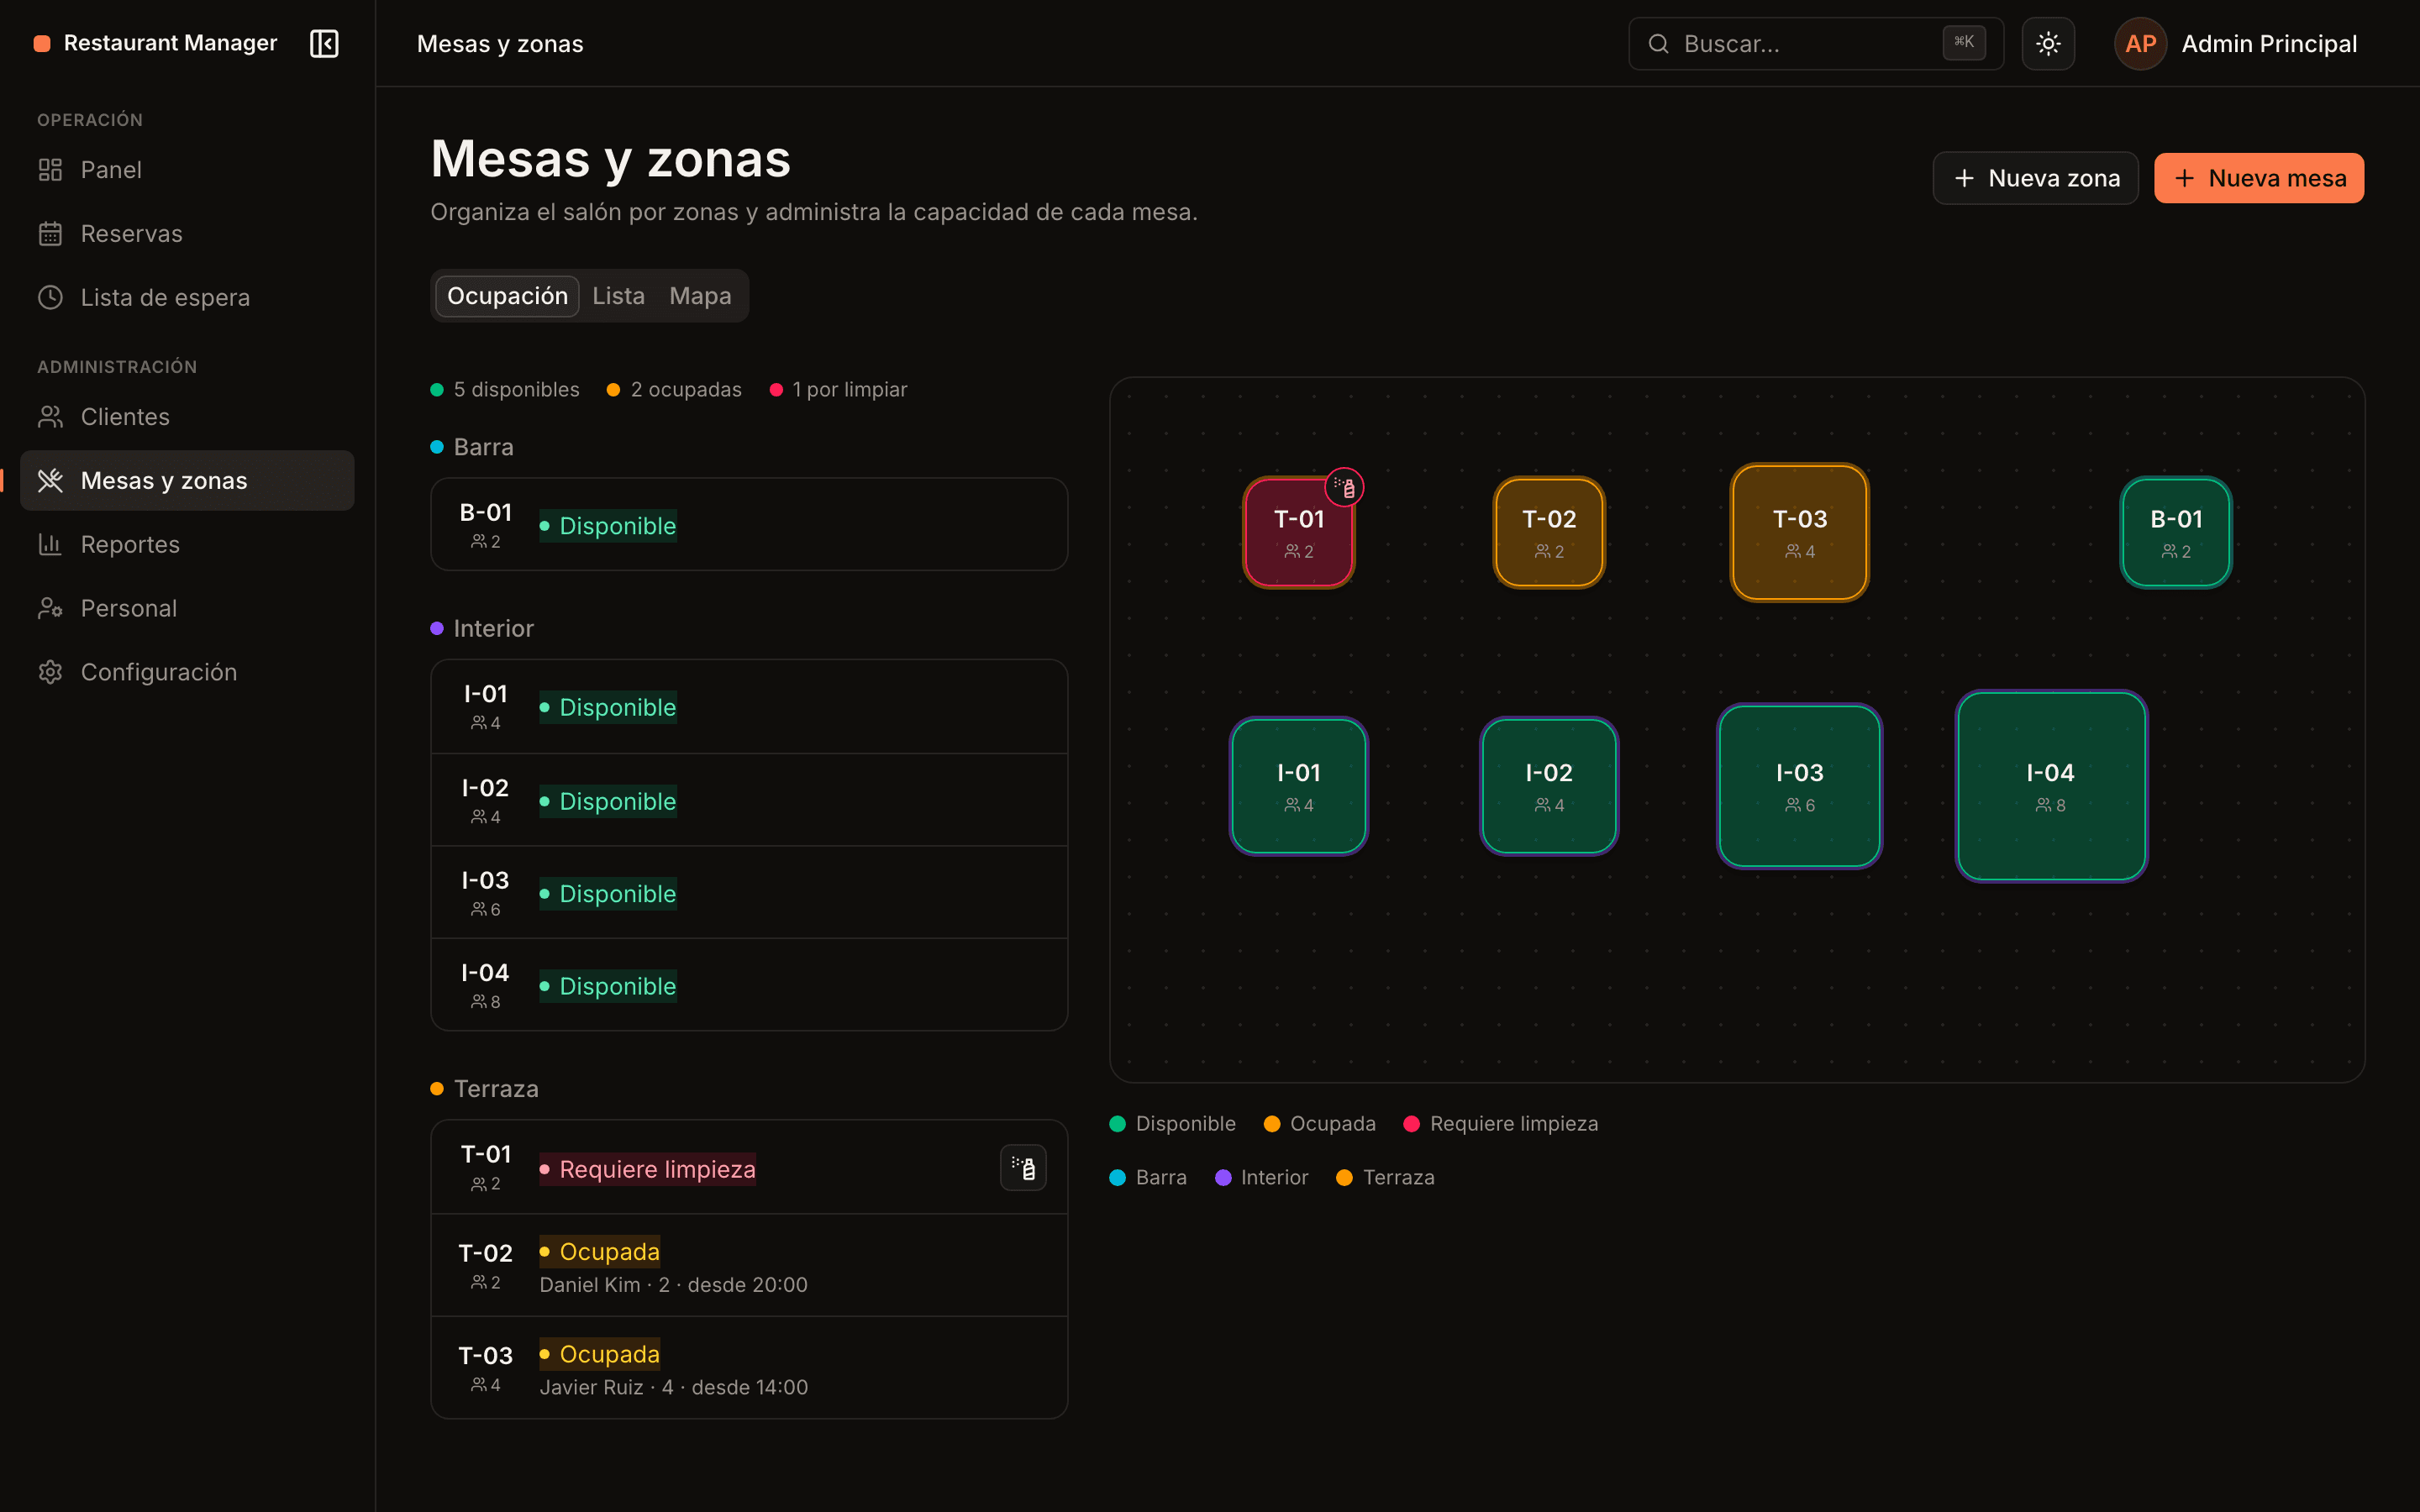Collapse the sidebar with the panel icon
Image resolution: width=2420 pixels, height=1512 pixels.
[x=324, y=43]
